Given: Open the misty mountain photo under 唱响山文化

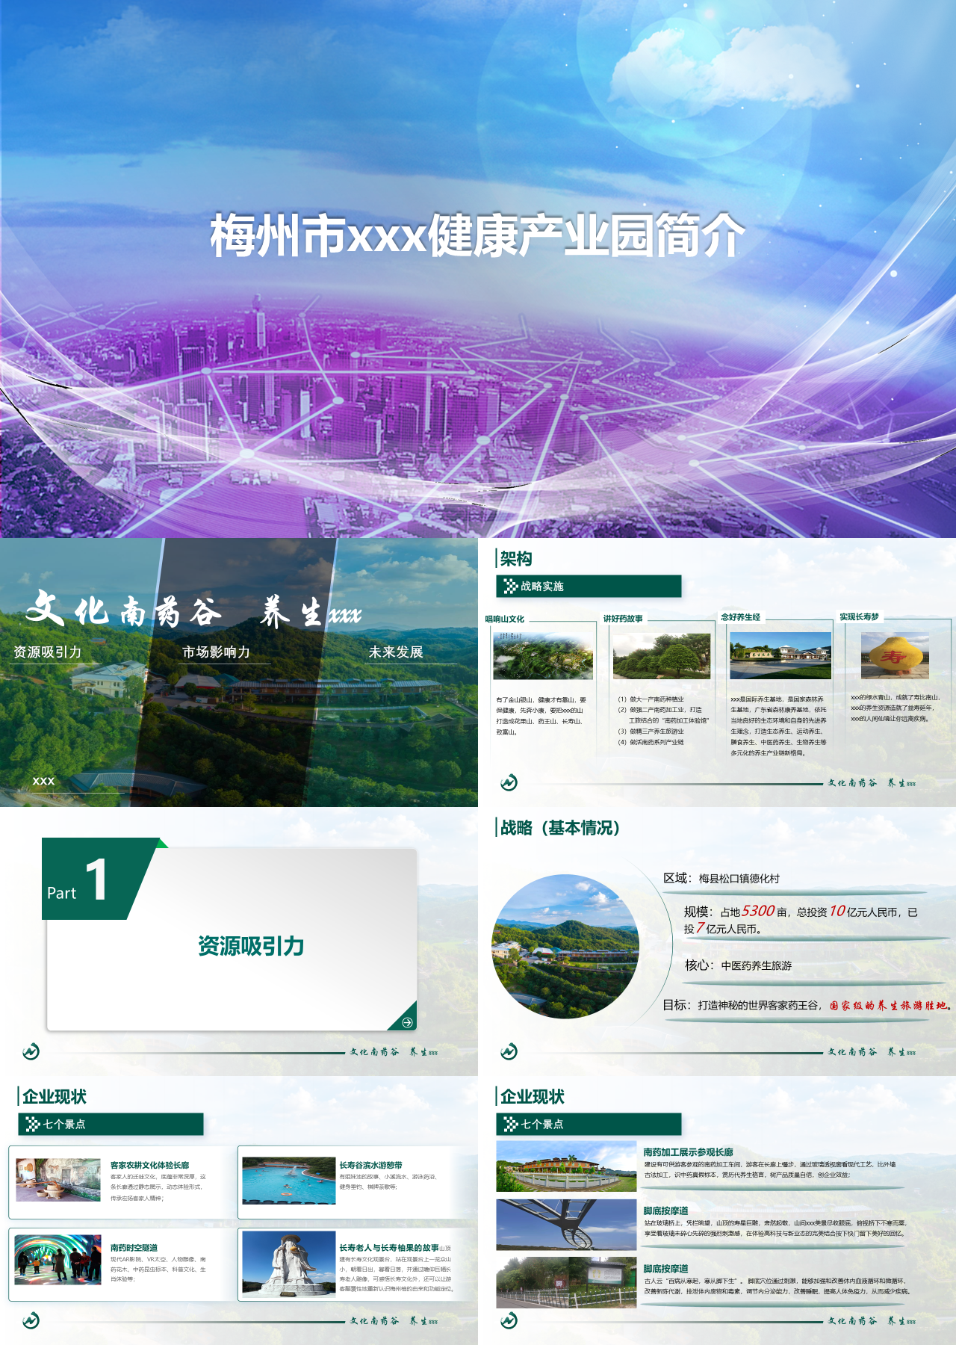Looking at the screenshot, I should click(x=543, y=655).
